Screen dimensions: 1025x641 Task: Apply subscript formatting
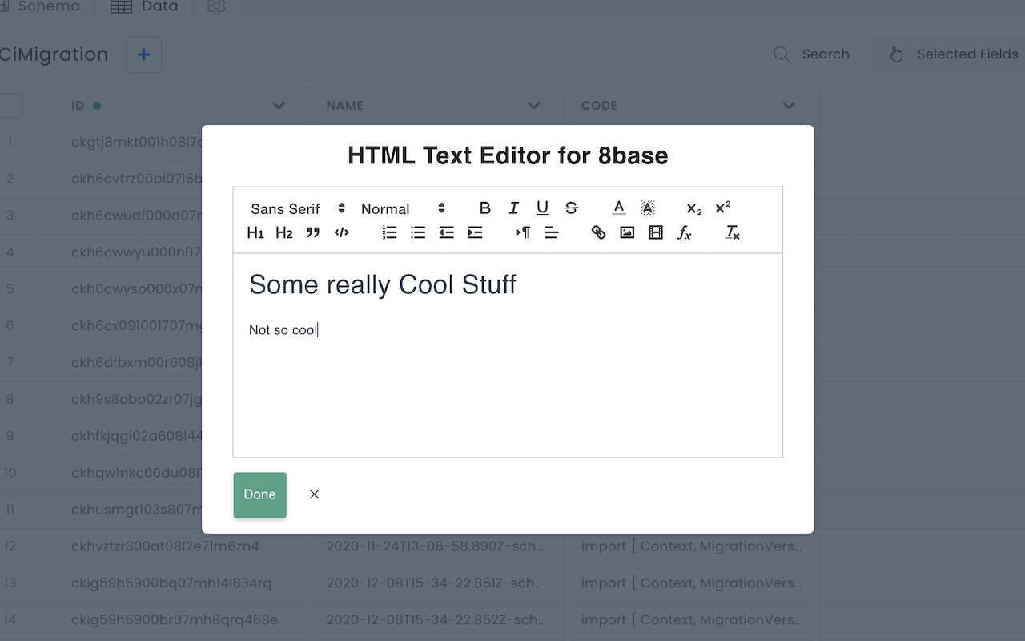tap(694, 208)
